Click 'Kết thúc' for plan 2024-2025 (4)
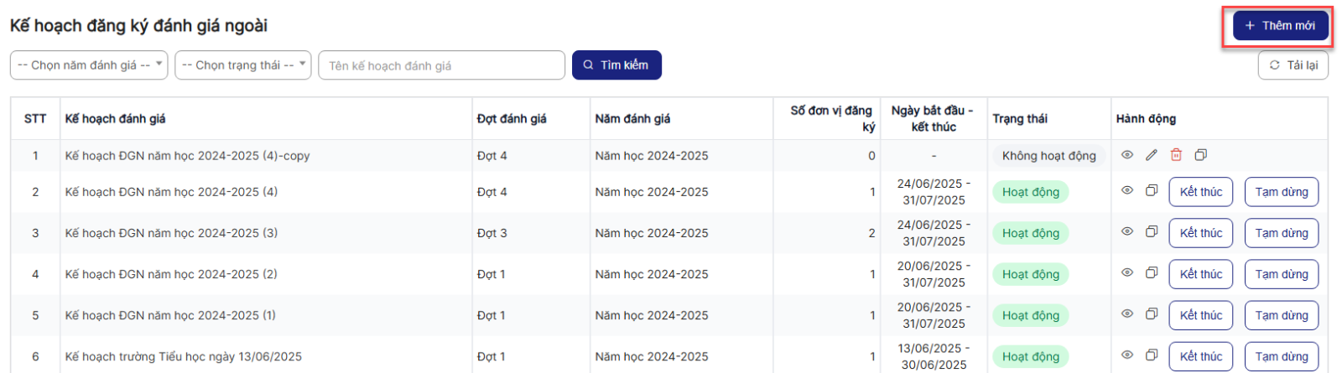 (1200, 192)
